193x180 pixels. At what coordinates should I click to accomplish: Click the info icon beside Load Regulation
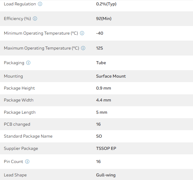[40, 4]
